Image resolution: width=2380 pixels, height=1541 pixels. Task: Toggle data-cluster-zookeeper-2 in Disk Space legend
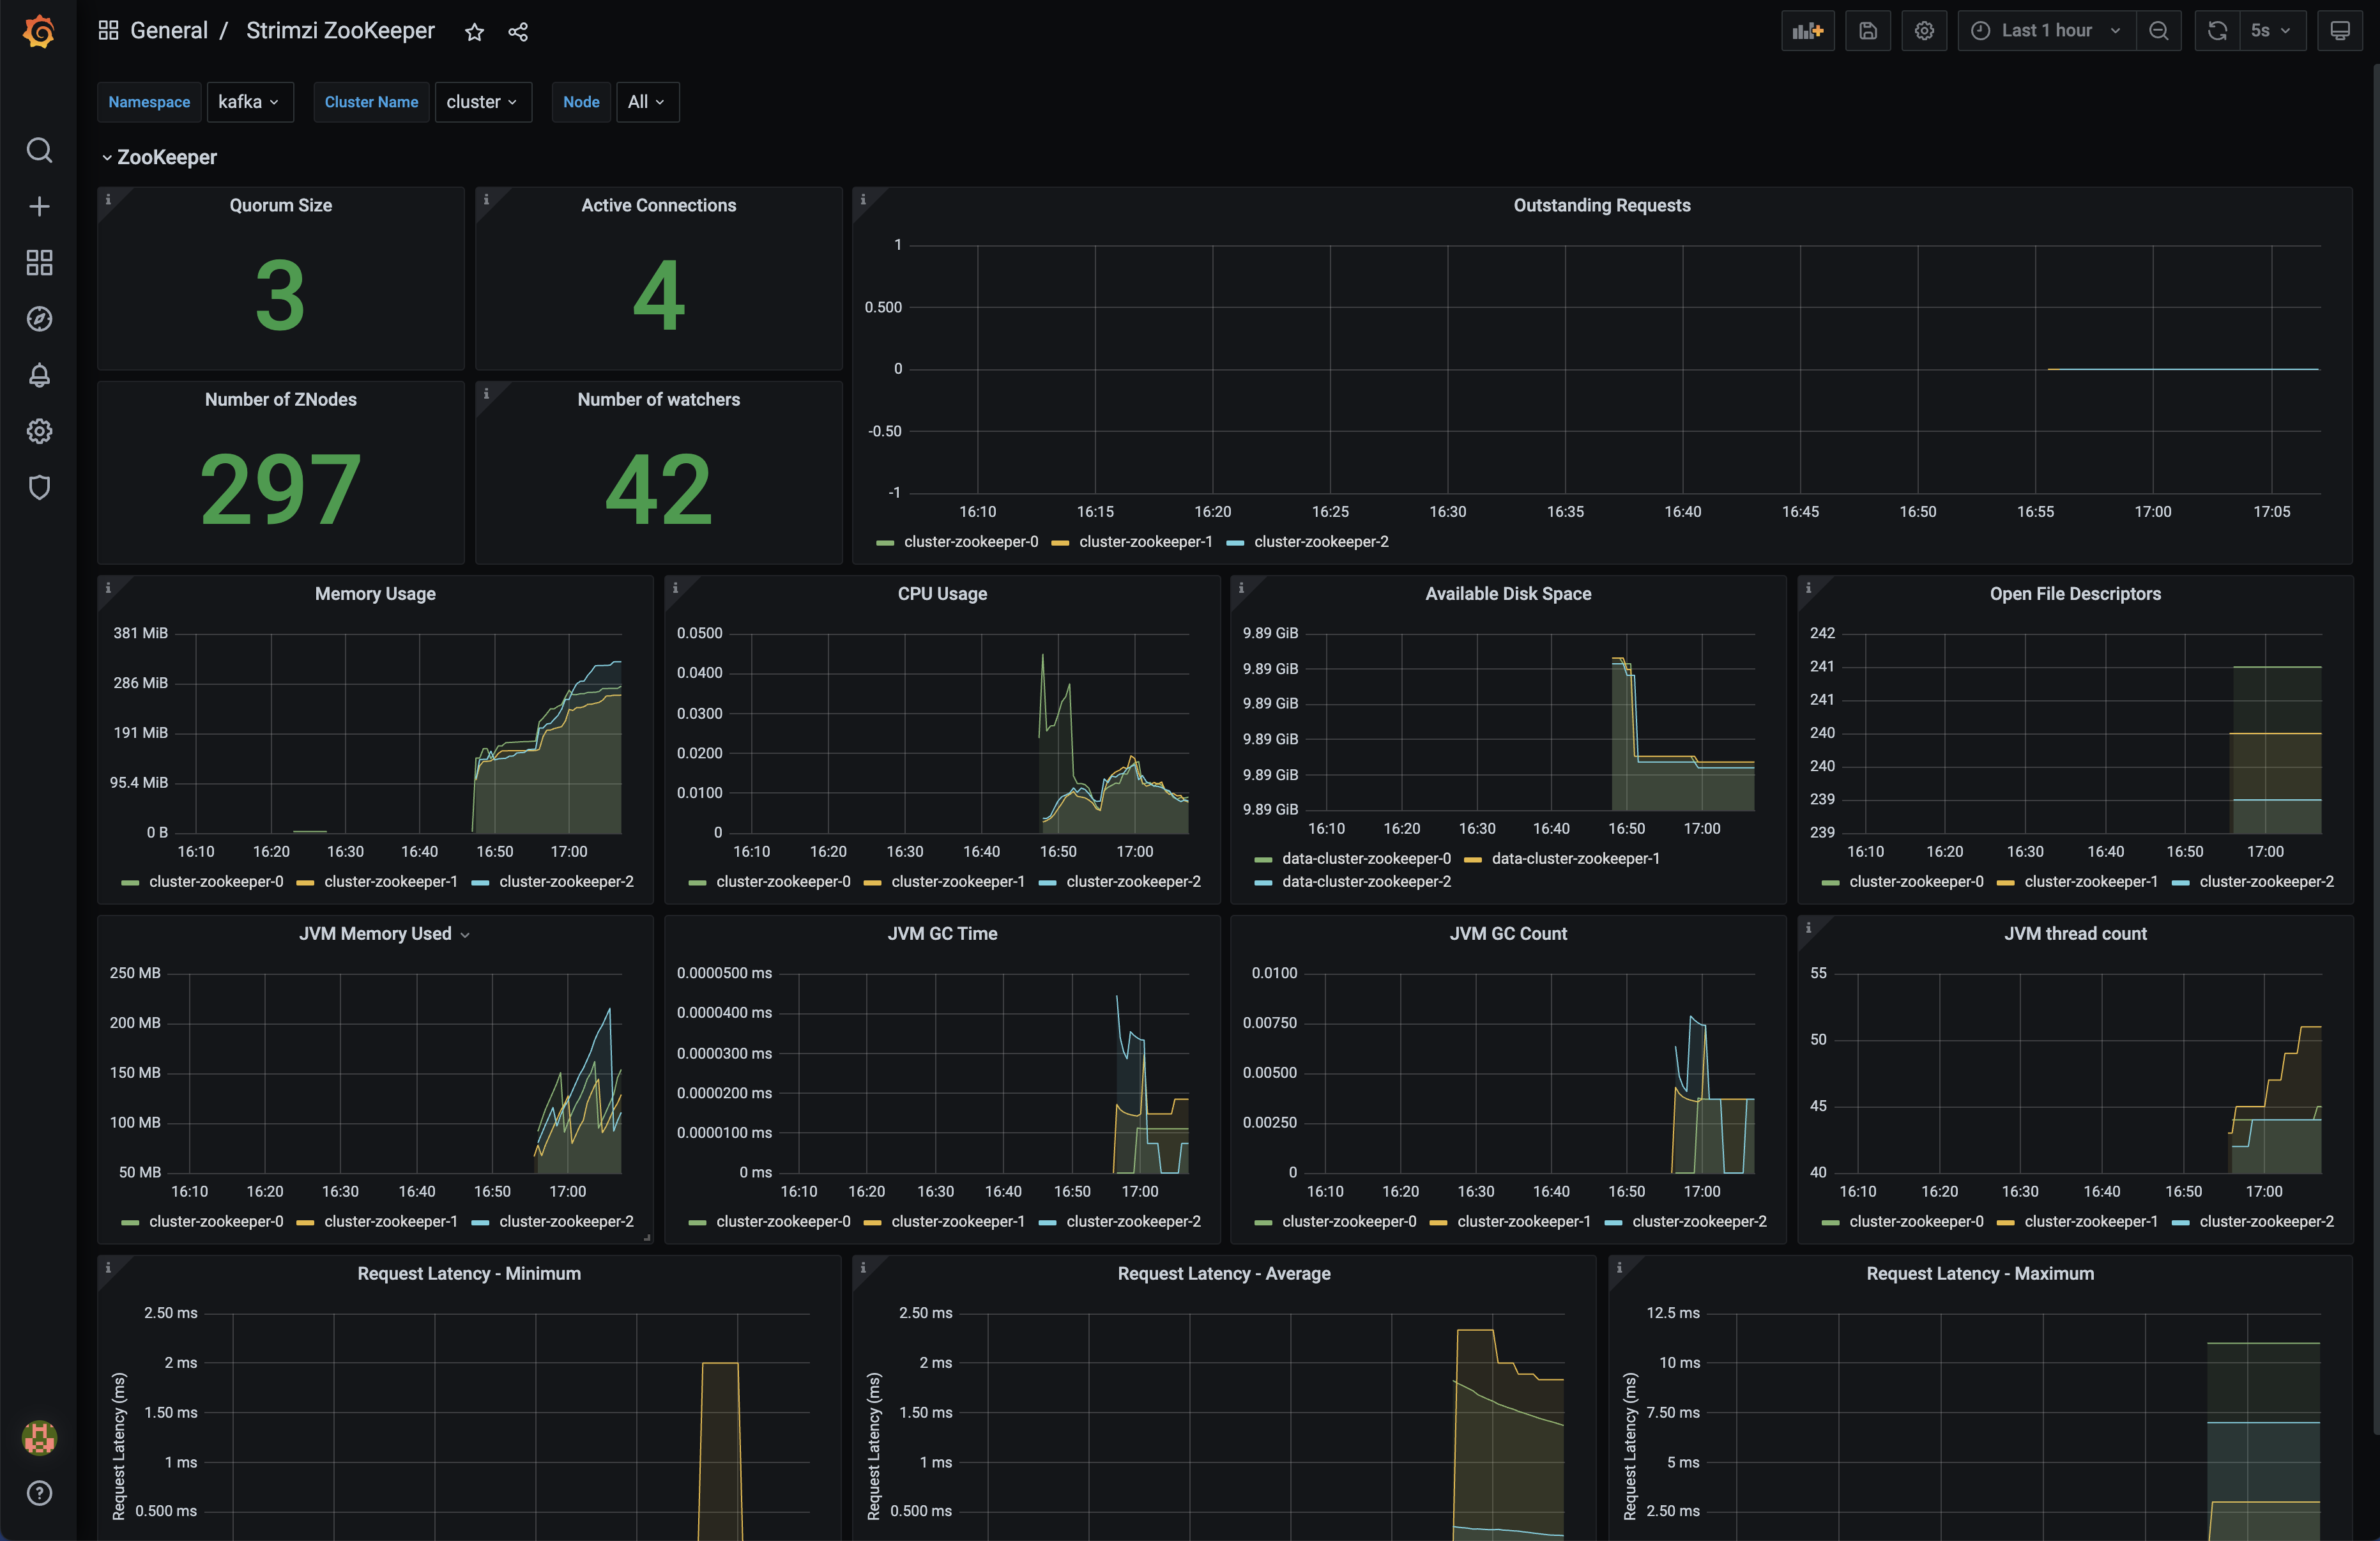(x=1366, y=881)
